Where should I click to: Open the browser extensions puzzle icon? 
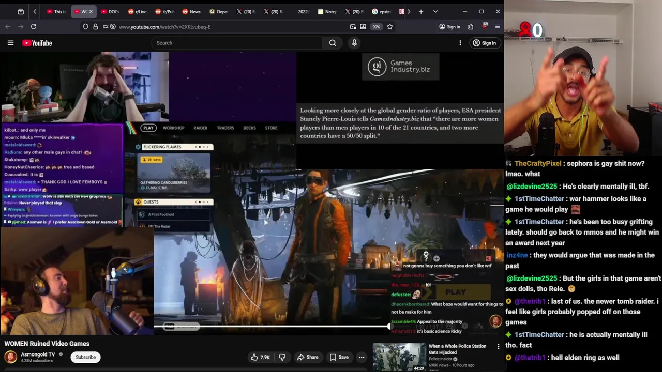click(471, 27)
